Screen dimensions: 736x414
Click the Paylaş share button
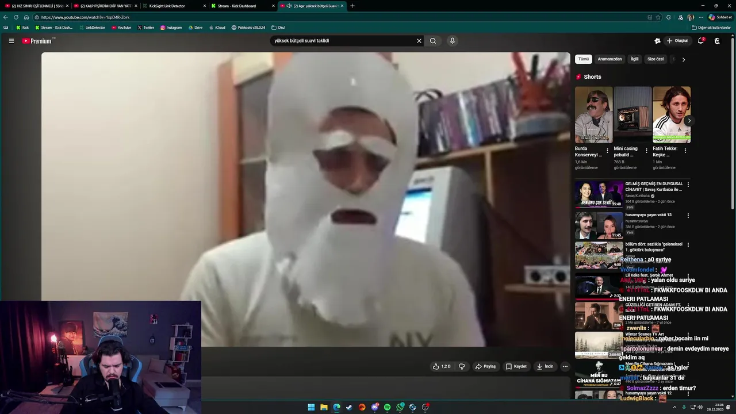(485, 366)
